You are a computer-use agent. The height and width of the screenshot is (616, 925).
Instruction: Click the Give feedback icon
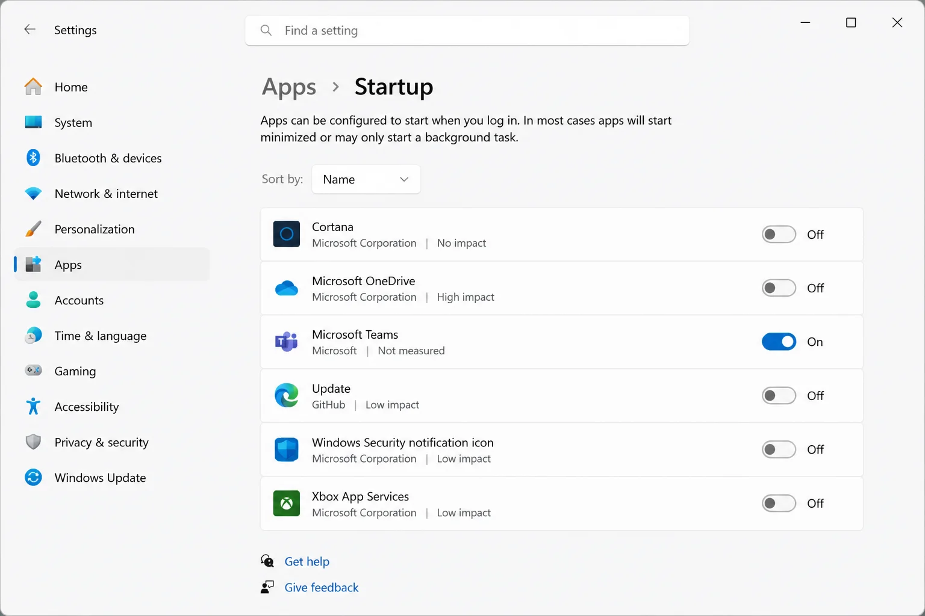pyautogui.click(x=267, y=587)
